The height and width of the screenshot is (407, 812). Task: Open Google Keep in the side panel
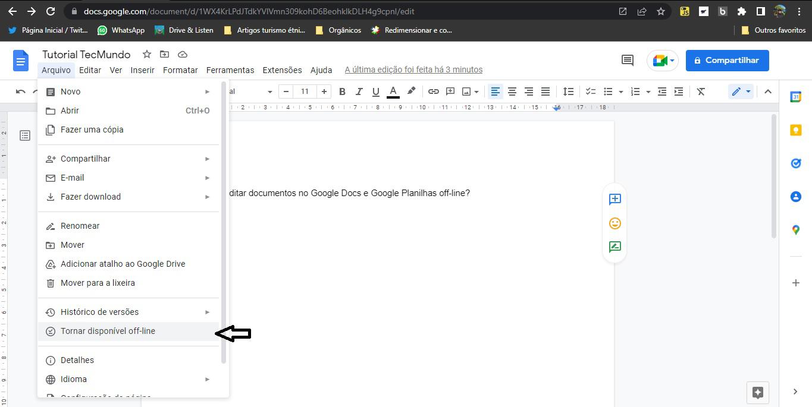(795, 130)
